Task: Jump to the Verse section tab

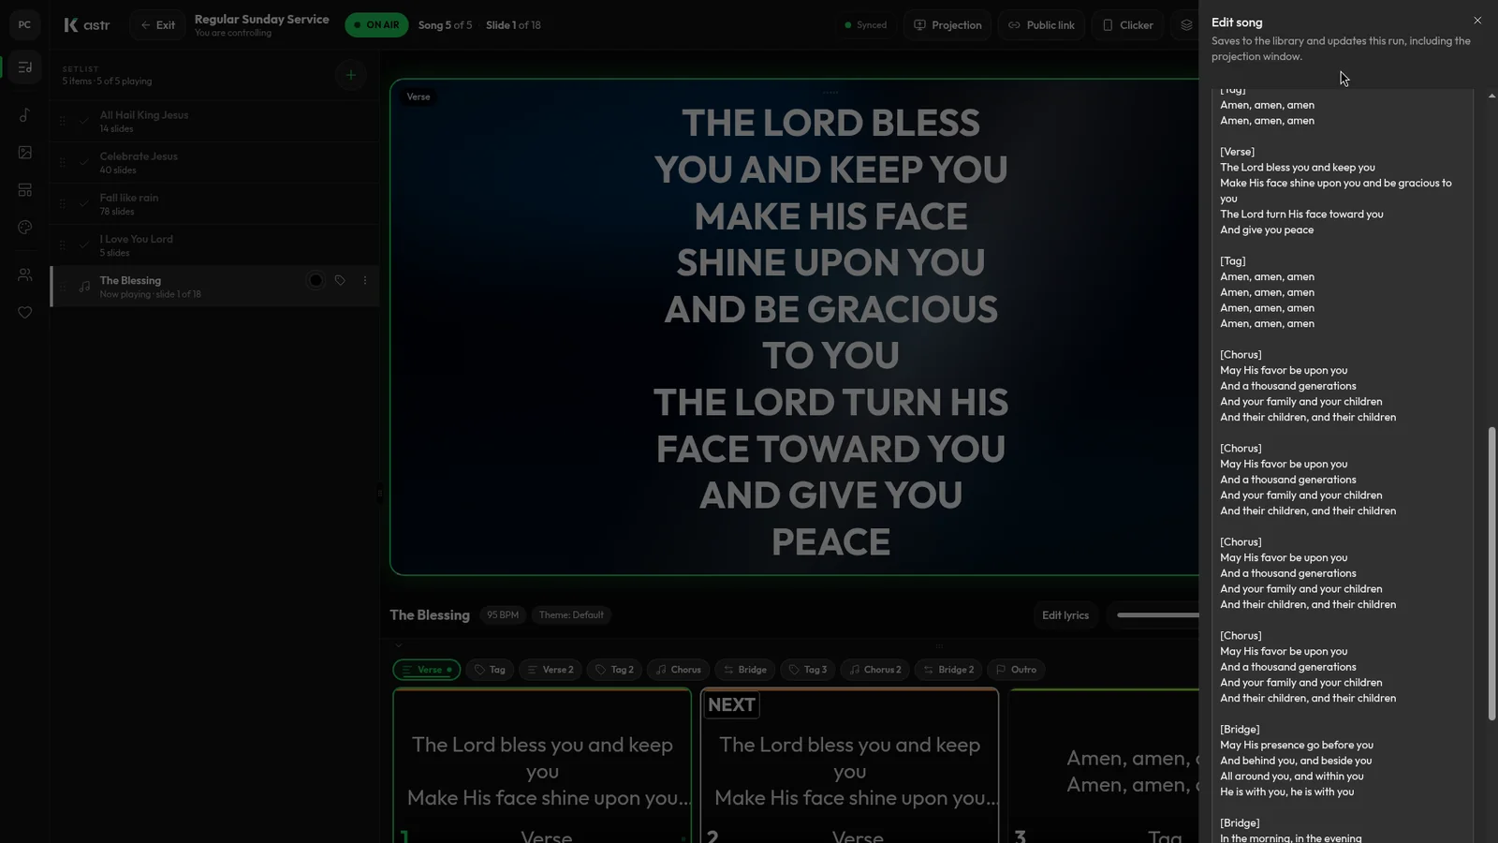Action: [x=427, y=670]
